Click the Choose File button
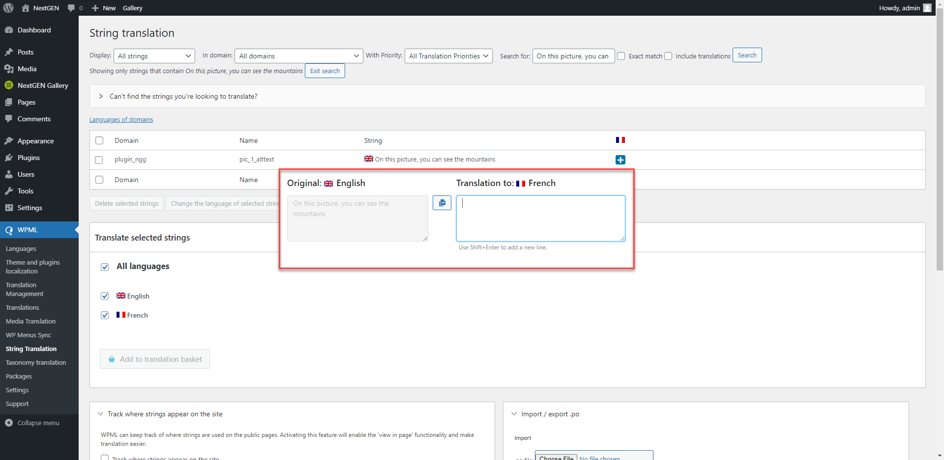The width and height of the screenshot is (944, 460). click(x=556, y=457)
